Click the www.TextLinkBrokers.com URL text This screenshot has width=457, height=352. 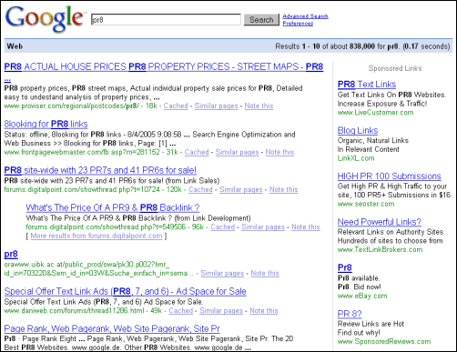click(x=380, y=250)
